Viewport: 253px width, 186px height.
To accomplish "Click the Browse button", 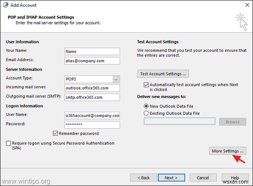I will (232, 122).
